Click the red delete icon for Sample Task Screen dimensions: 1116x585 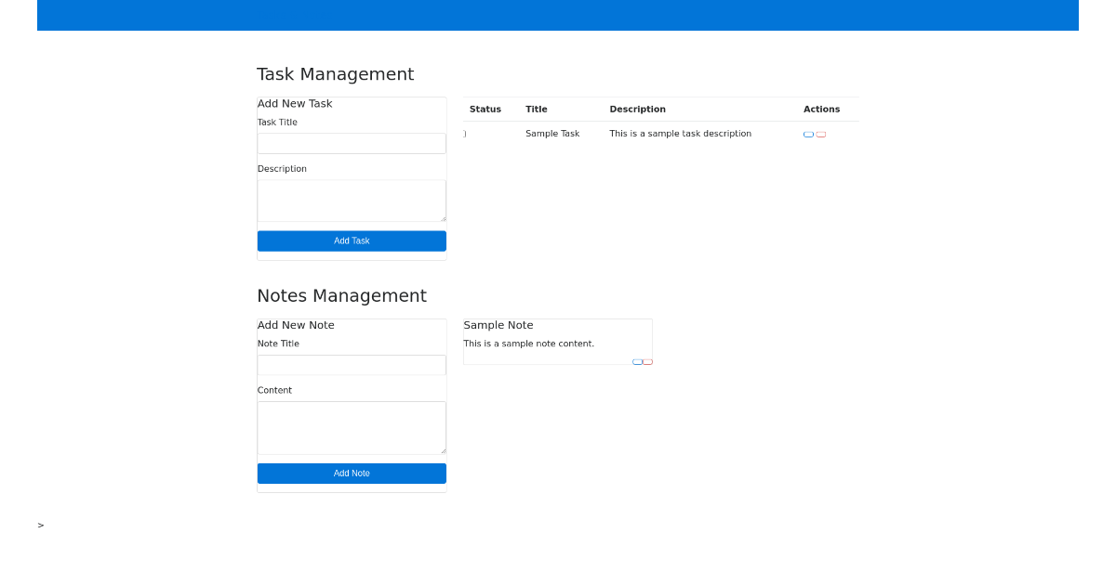pos(820,134)
